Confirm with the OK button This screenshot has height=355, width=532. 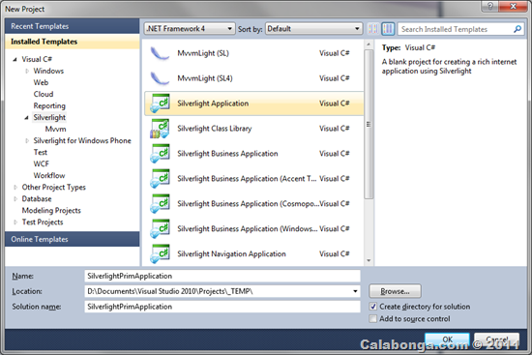coord(447,340)
